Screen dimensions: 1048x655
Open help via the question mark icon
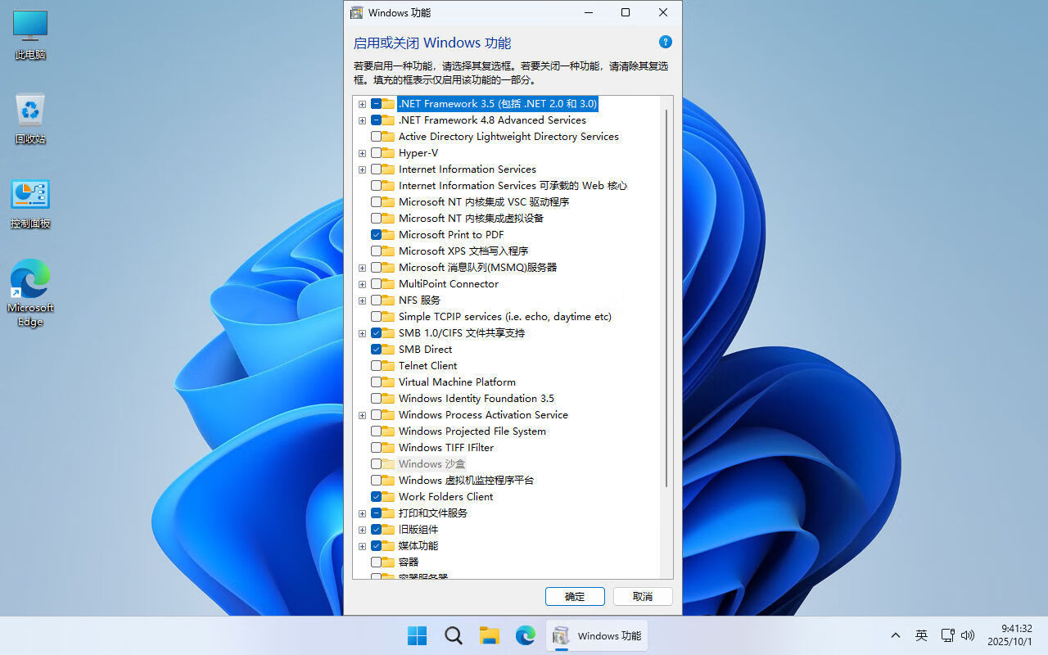coord(665,42)
